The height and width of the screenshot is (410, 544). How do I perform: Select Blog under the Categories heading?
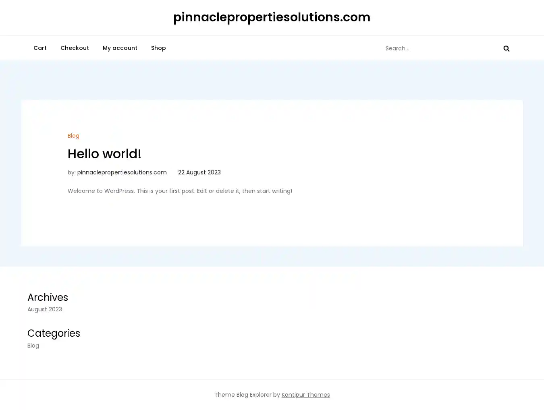[33, 346]
